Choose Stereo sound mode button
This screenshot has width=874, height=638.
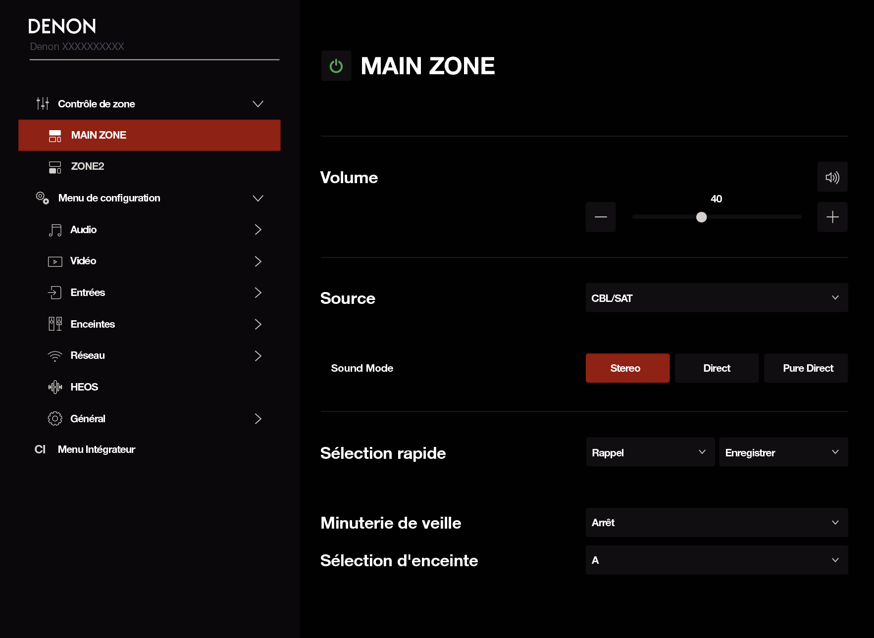point(627,368)
